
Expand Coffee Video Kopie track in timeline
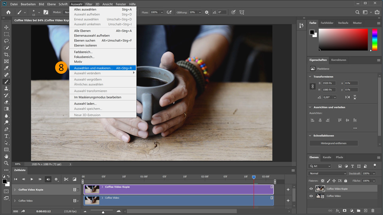tap(15, 190)
